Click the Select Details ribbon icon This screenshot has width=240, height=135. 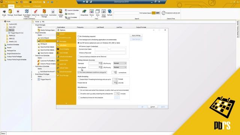click(x=103, y=13)
